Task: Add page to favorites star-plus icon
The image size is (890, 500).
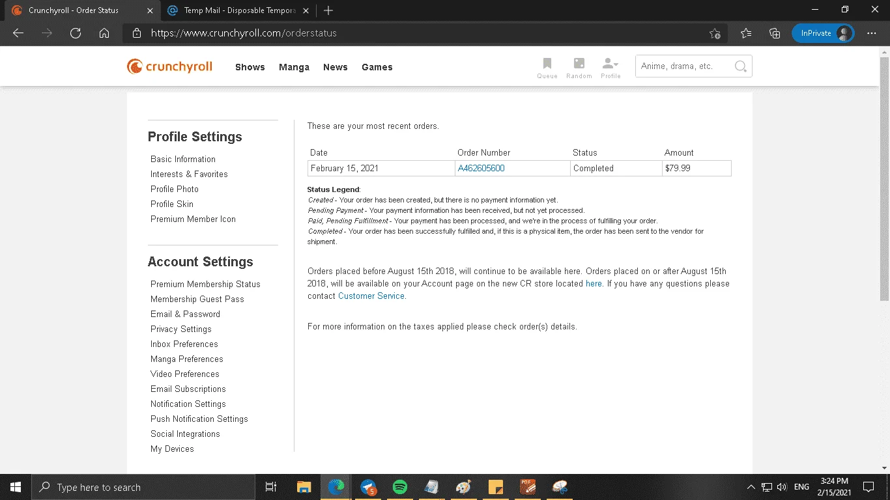Action: (x=715, y=33)
